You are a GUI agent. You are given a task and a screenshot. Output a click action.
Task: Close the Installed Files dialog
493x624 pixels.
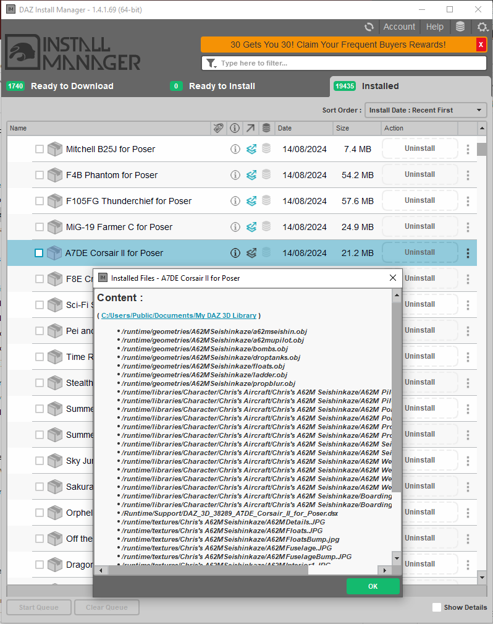[x=393, y=278]
